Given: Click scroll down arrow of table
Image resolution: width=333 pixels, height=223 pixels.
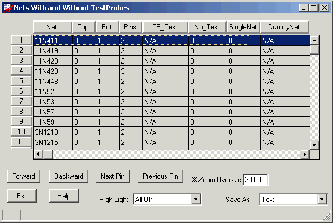Looking at the screenshot, I should coord(314,145).
